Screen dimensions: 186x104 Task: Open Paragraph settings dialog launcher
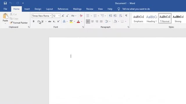[x=128, y=27]
